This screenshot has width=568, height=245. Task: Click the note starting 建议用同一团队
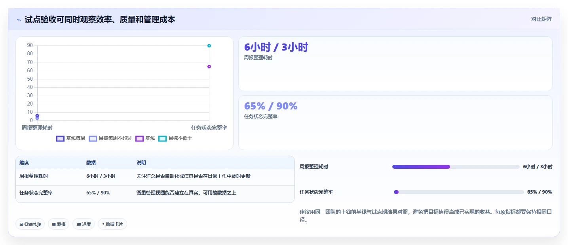tap(426, 216)
